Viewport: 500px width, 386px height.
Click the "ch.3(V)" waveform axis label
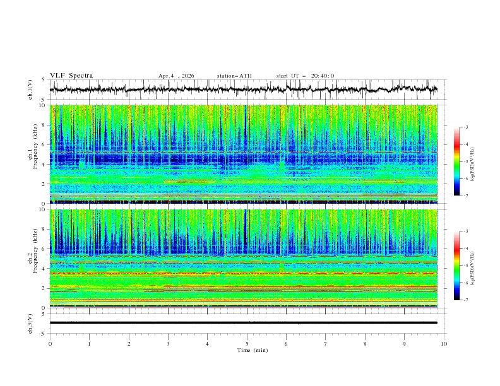click(30, 324)
